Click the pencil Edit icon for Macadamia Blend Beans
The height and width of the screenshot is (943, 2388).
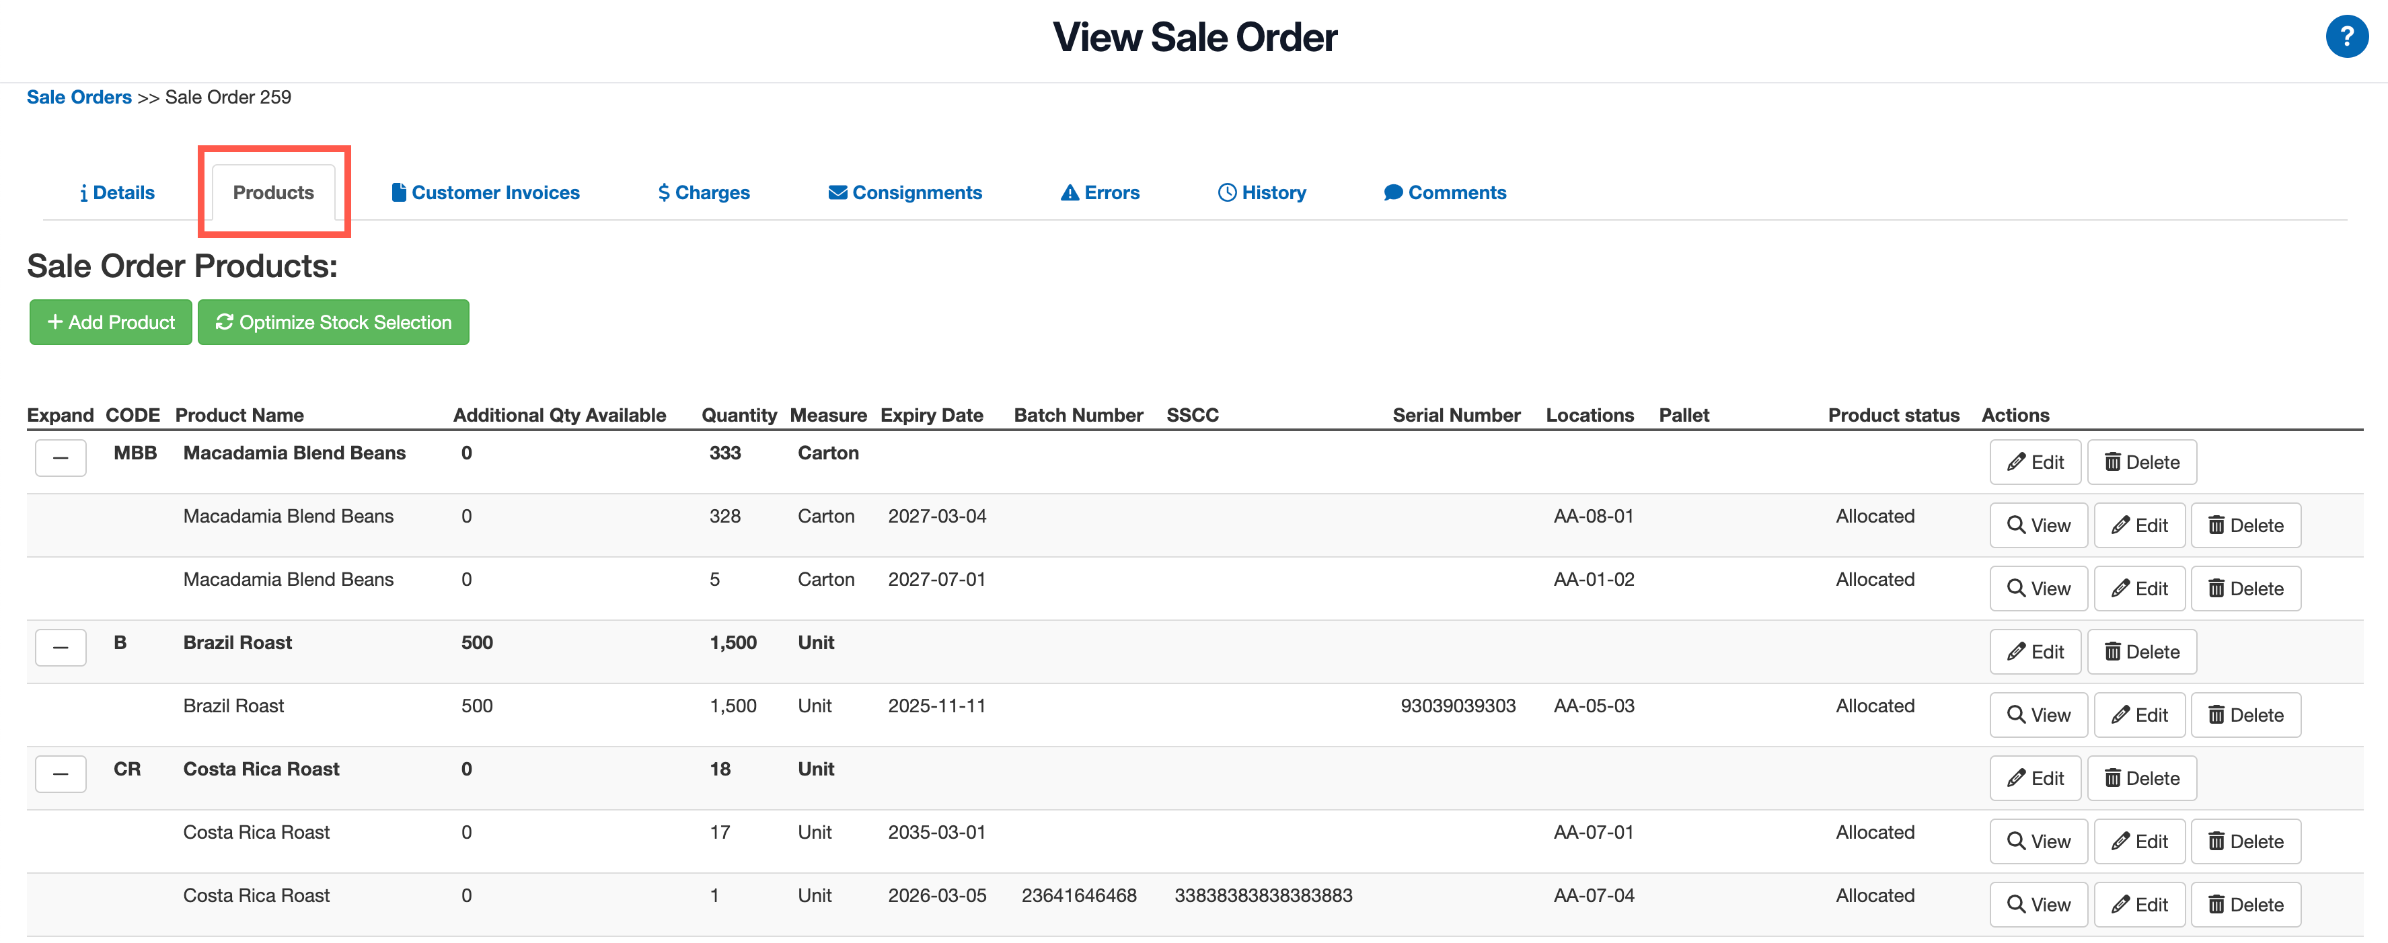click(x=2017, y=462)
